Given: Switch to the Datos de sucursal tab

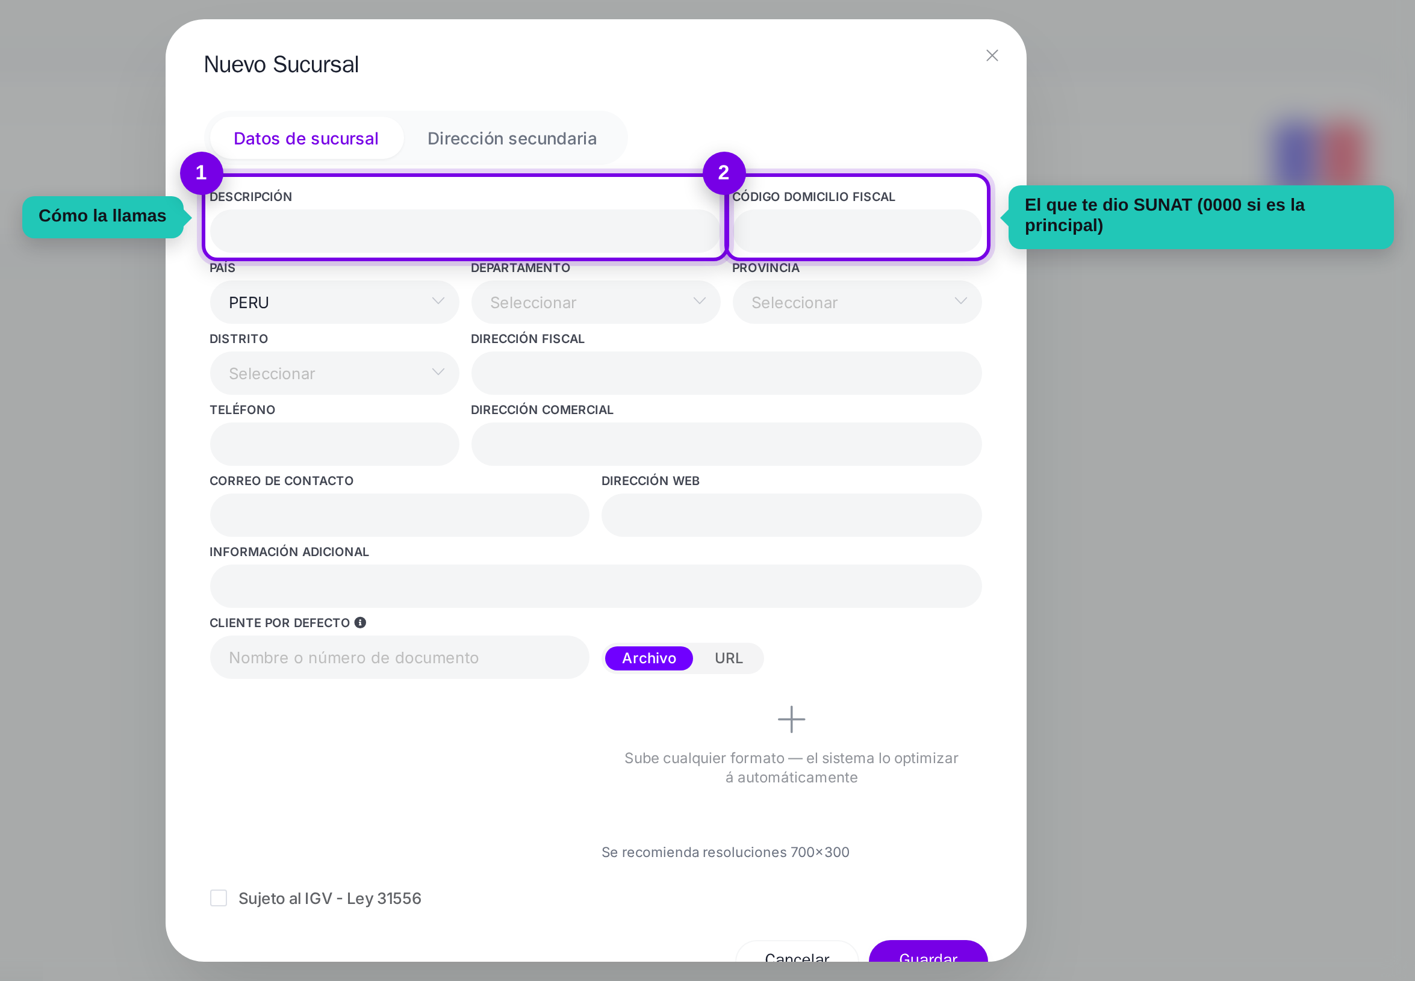Looking at the screenshot, I should coord(306,138).
